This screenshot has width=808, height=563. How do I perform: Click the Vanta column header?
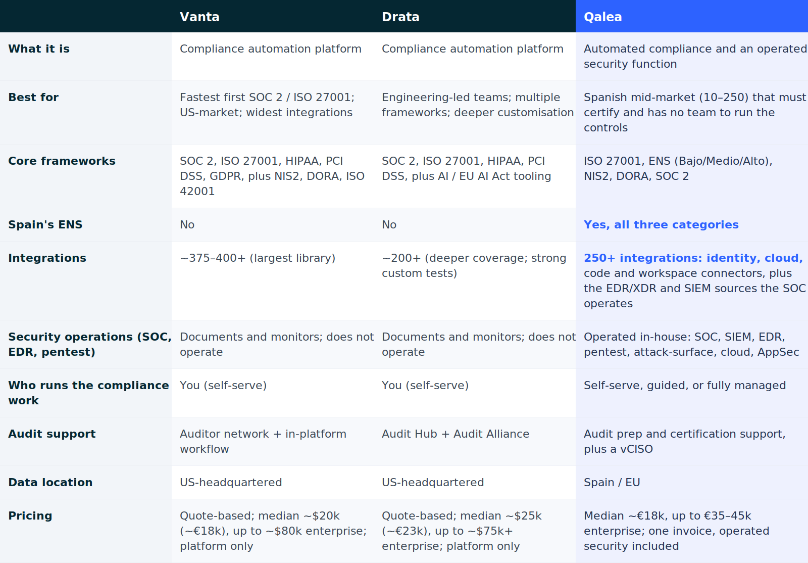(x=199, y=17)
